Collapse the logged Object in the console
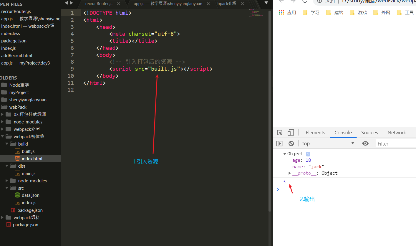416x246 pixels. [285, 154]
